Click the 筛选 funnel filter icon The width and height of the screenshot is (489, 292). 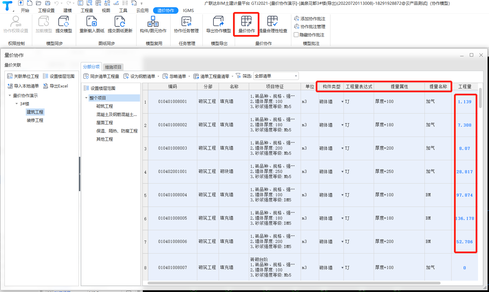(x=238, y=76)
